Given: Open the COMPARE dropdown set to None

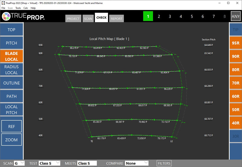Looking at the screenshot, I should coord(137,163).
